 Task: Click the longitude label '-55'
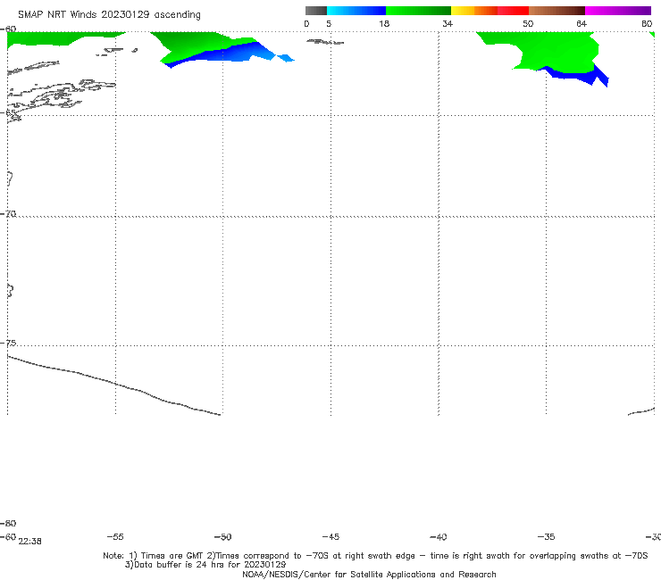115,537
